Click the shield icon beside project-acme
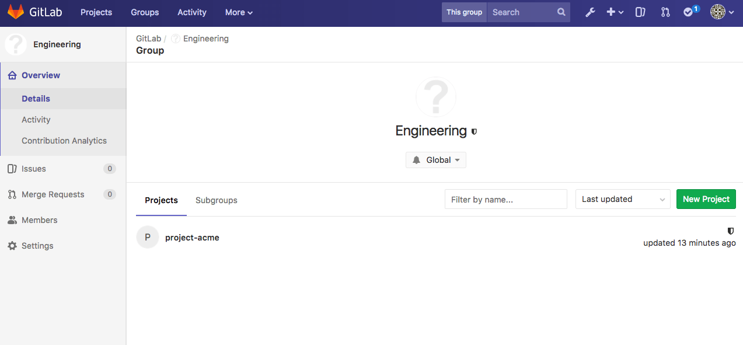The width and height of the screenshot is (743, 345). (730, 231)
